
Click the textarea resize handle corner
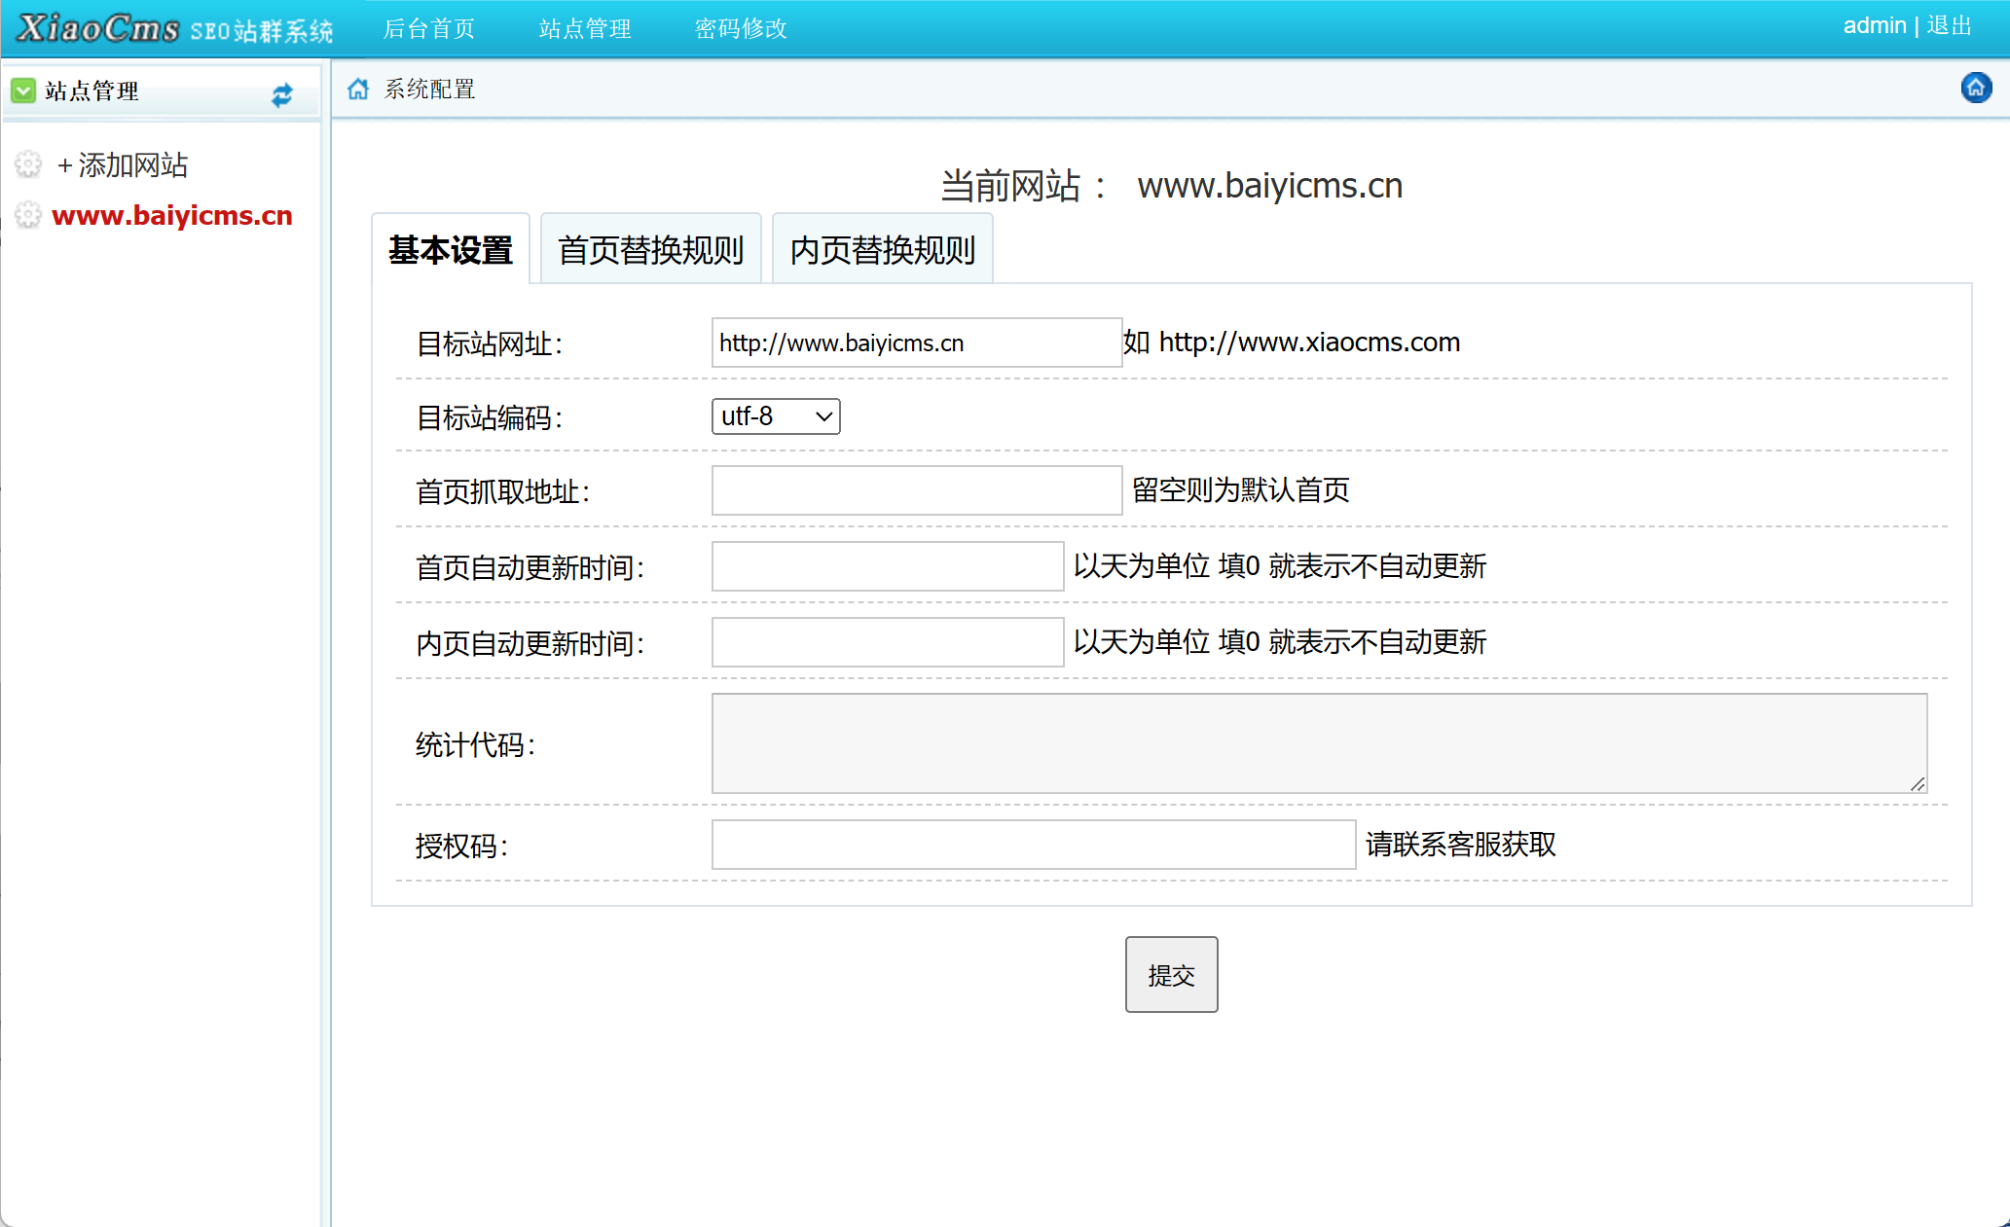coord(1918,783)
